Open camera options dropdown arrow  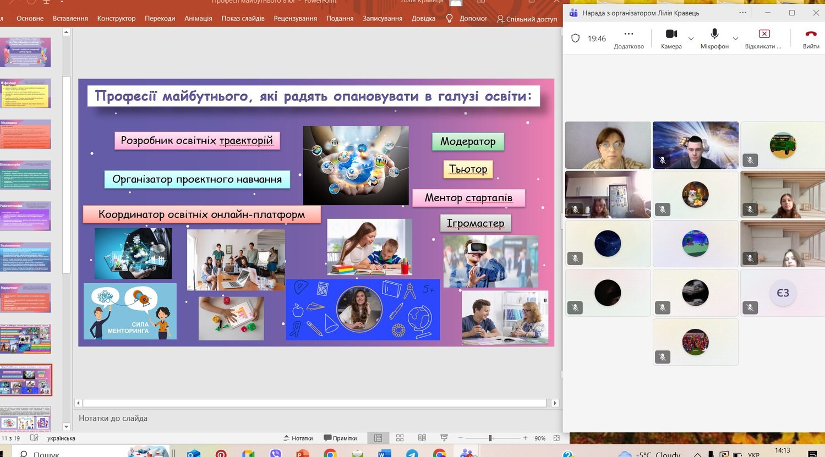691,38
